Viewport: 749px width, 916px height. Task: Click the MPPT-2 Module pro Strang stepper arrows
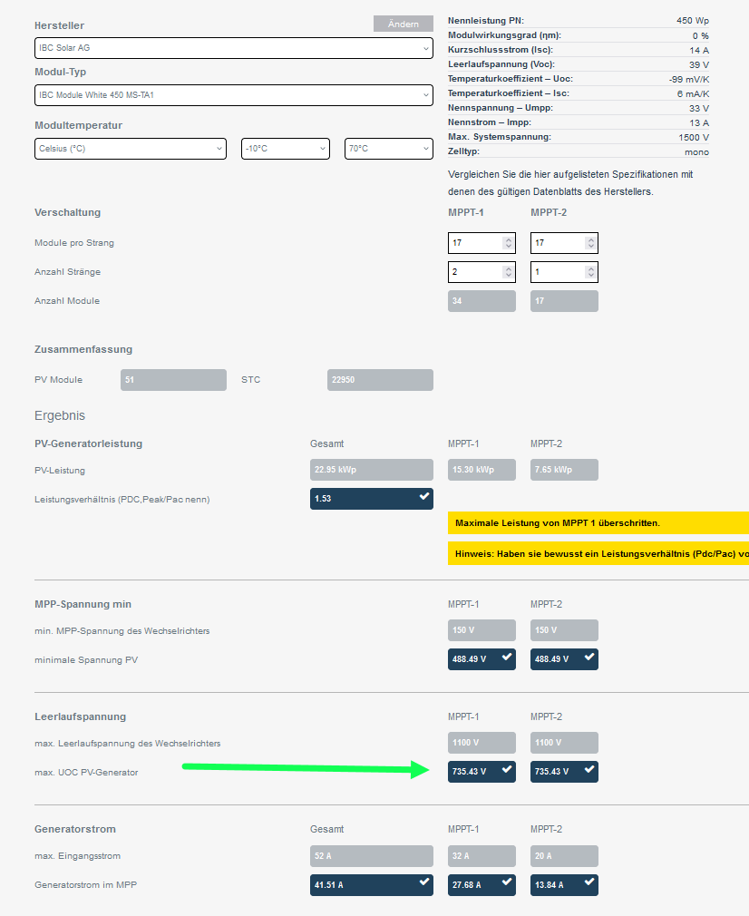[x=590, y=243]
